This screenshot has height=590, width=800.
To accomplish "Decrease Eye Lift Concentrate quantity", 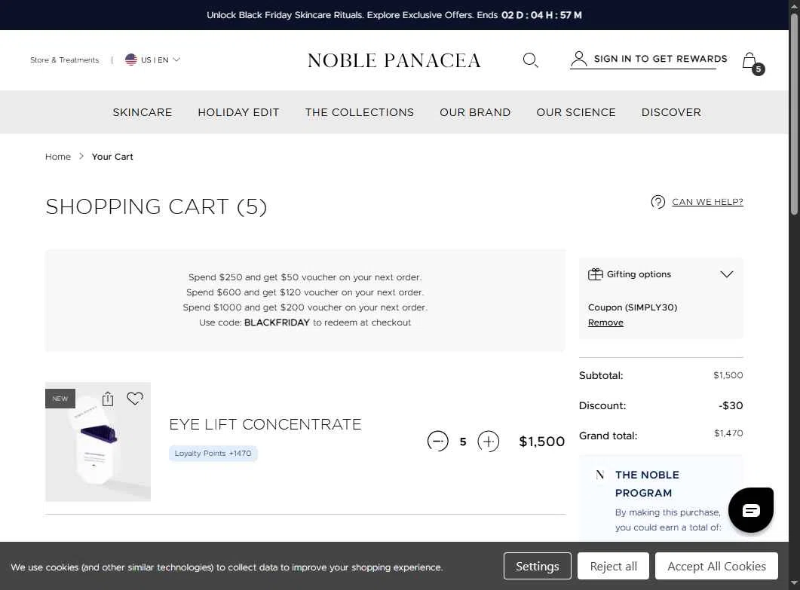I will 438,441.
